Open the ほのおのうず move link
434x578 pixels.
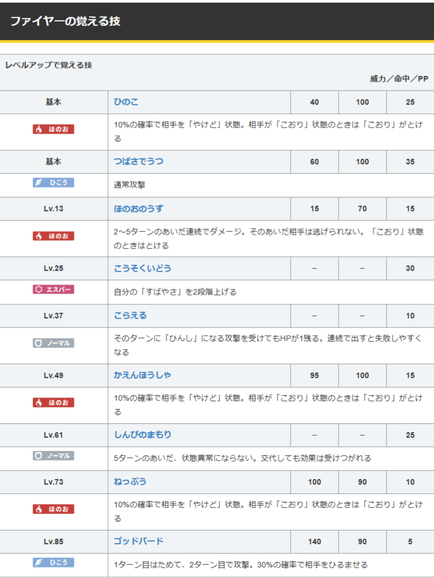click(138, 209)
